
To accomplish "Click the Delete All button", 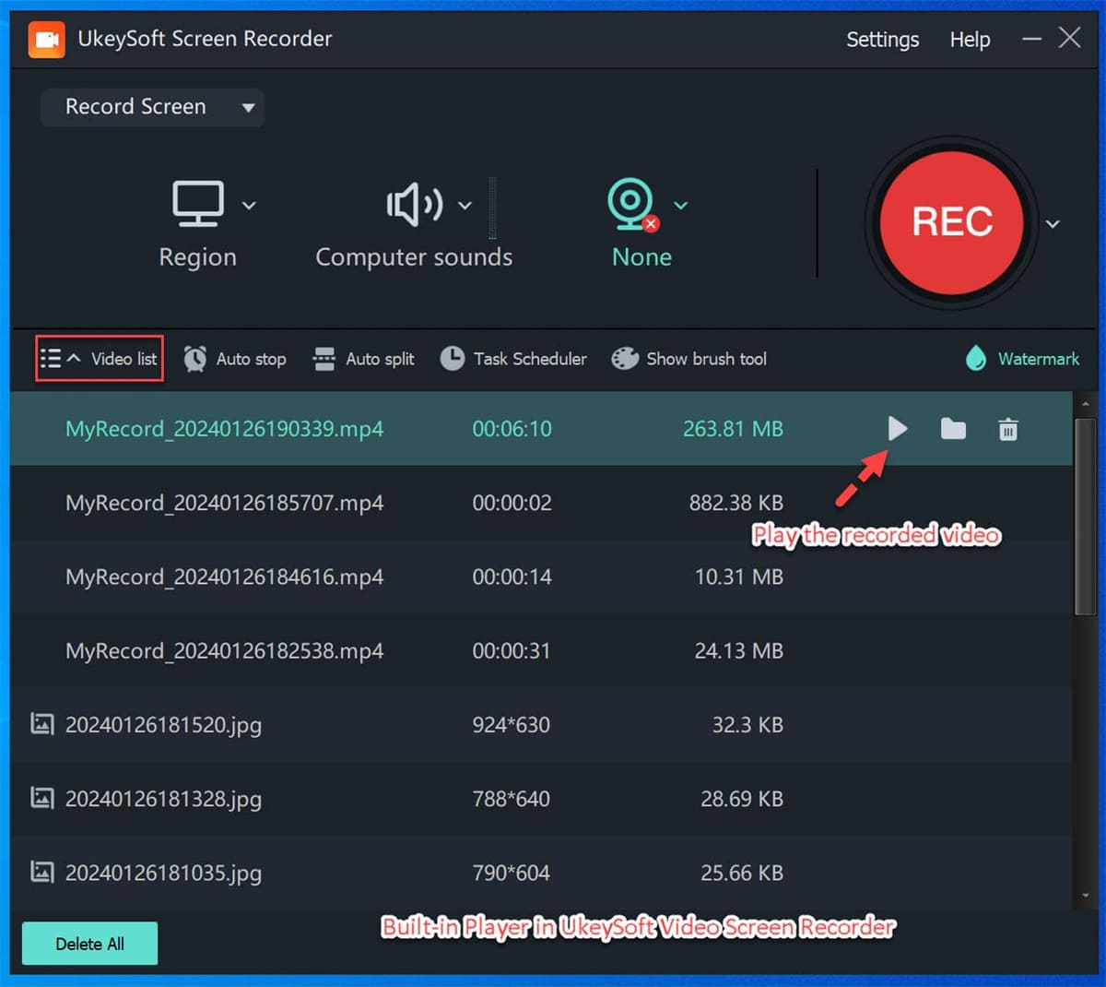I will point(89,944).
